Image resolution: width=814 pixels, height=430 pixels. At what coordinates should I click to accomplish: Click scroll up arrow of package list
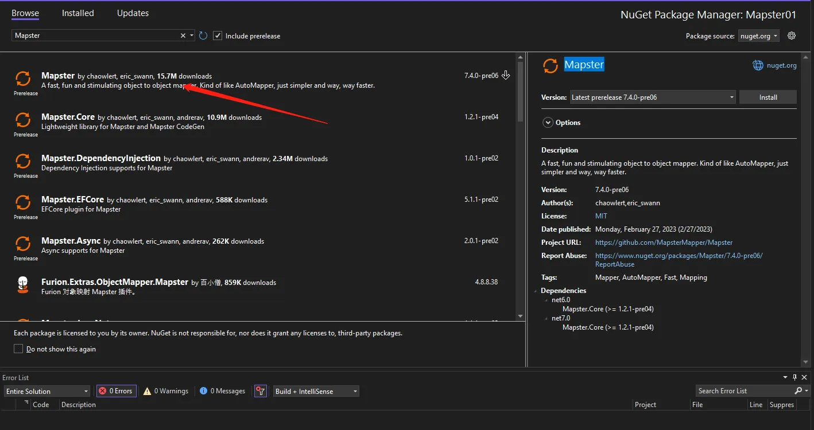click(x=521, y=57)
